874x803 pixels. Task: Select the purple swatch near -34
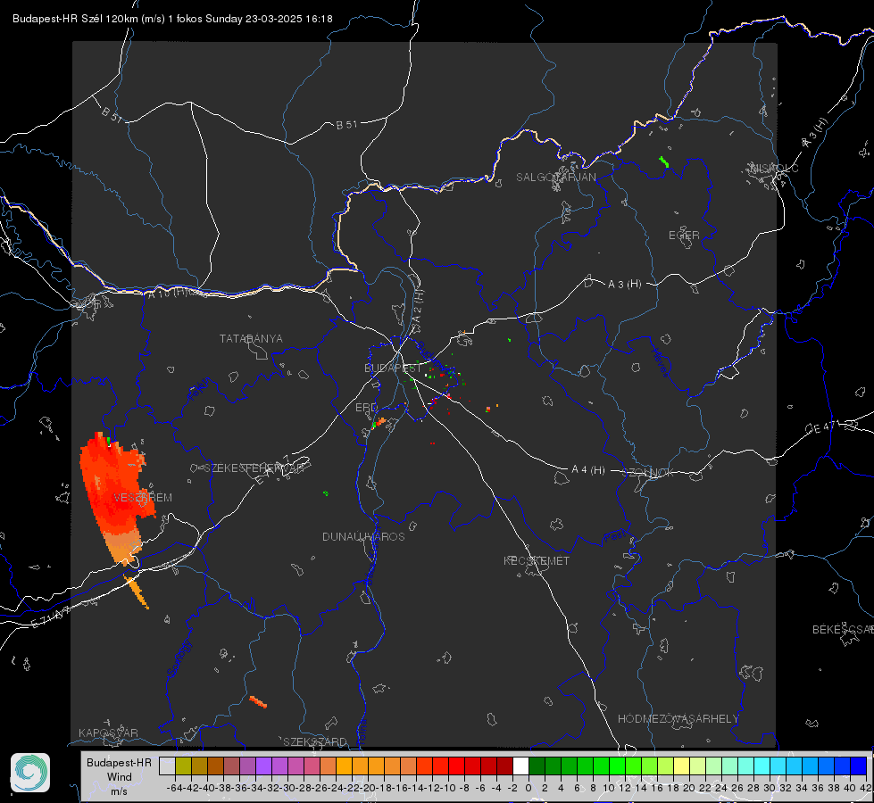click(x=263, y=766)
